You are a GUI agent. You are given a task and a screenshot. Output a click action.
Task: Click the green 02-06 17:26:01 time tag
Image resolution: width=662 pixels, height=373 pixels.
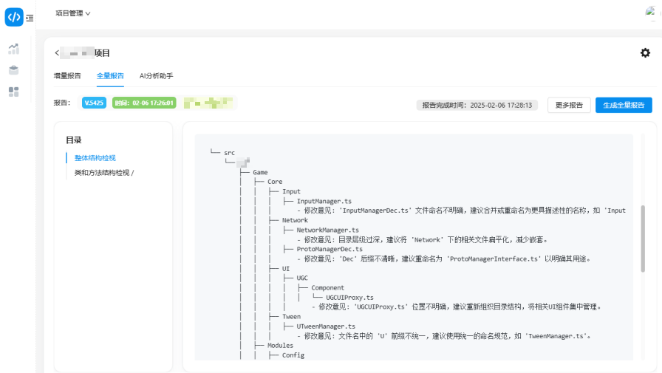[x=144, y=103]
